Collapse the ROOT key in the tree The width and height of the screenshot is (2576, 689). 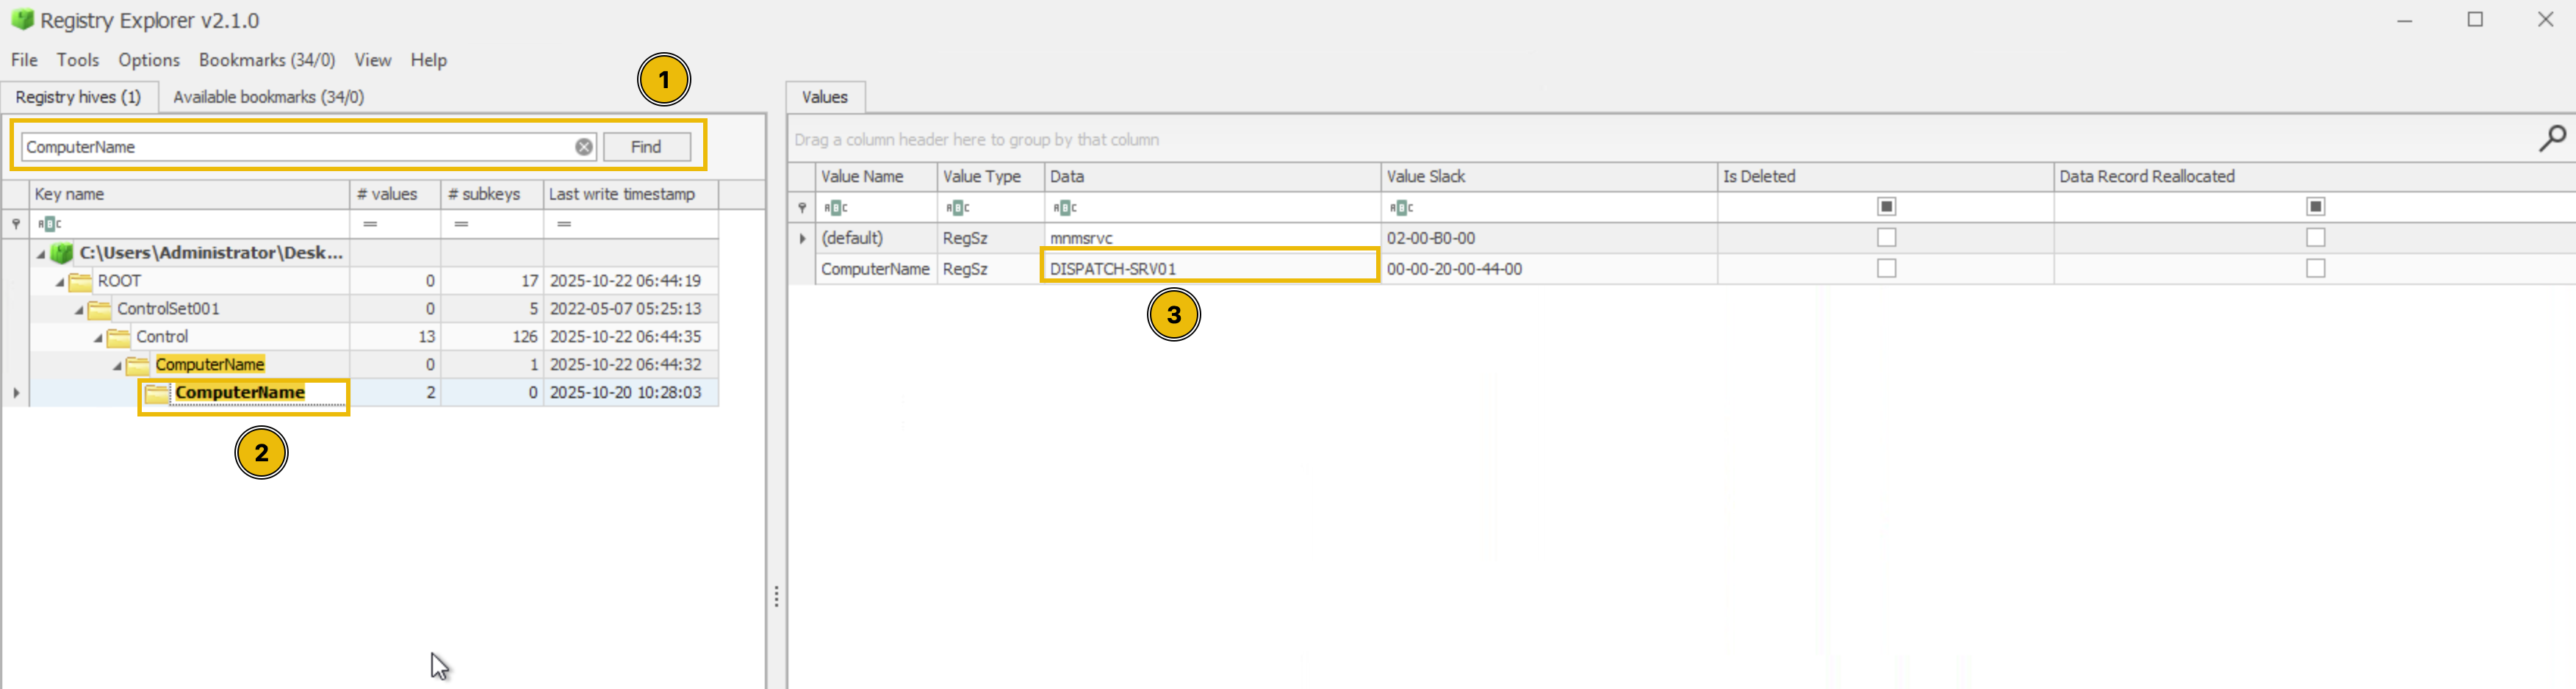(x=59, y=281)
